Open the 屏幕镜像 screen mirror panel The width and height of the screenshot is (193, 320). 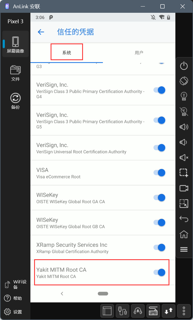[15, 44]
